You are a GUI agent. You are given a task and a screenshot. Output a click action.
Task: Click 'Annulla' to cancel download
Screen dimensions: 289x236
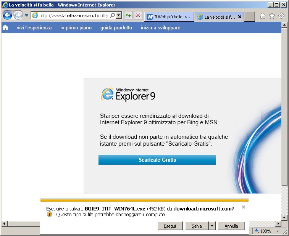[x=231, y=226]
